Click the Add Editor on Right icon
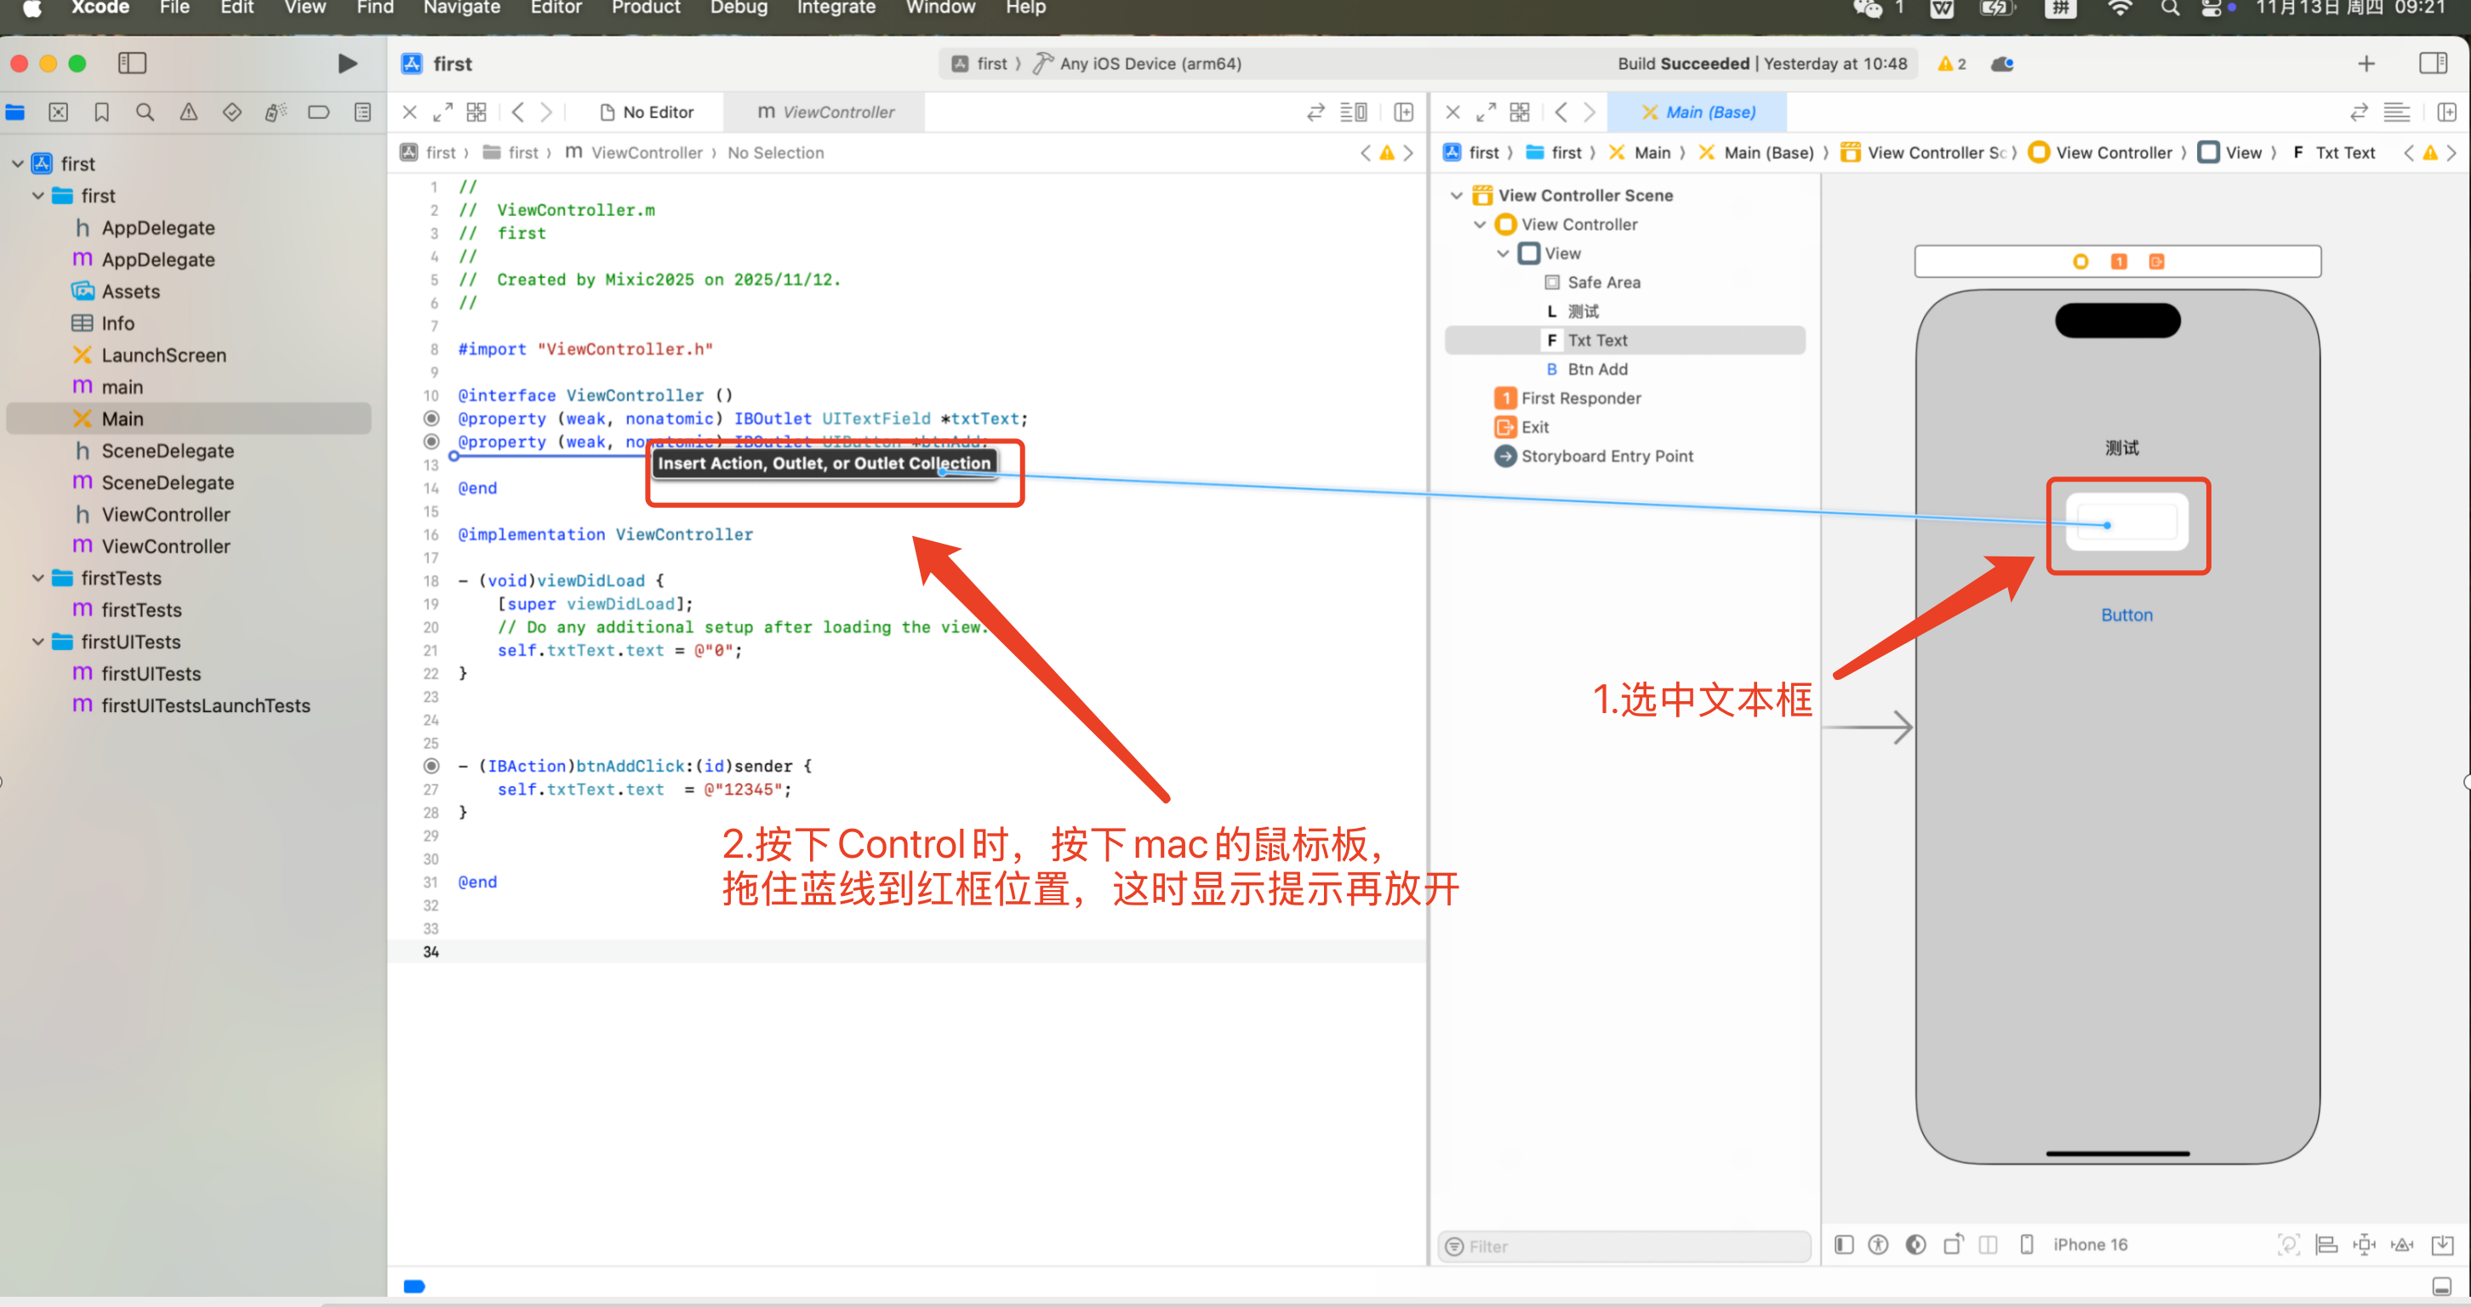This screenshot has width=2471, height=1307. coord(1403,112)
